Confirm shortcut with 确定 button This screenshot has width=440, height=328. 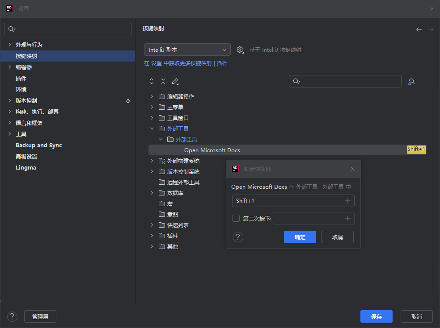point(300,237)
